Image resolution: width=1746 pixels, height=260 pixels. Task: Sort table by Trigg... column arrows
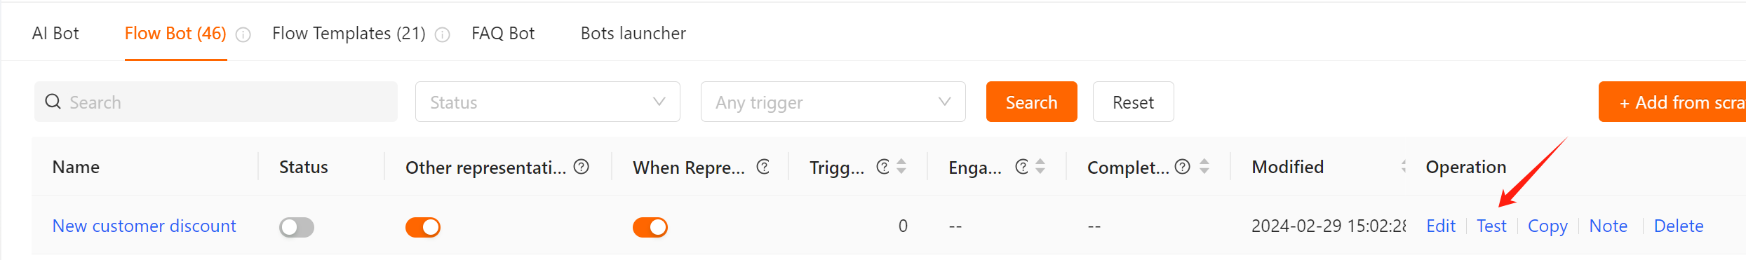pos(901,167)
